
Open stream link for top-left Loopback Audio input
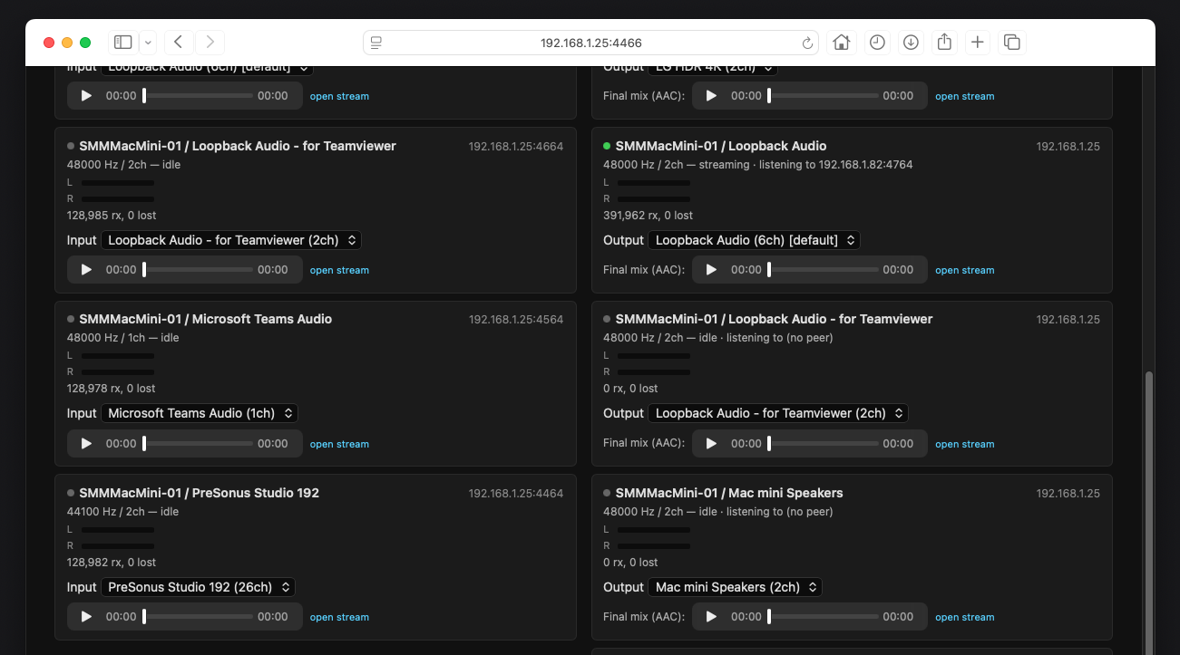[x=339, y=96]
